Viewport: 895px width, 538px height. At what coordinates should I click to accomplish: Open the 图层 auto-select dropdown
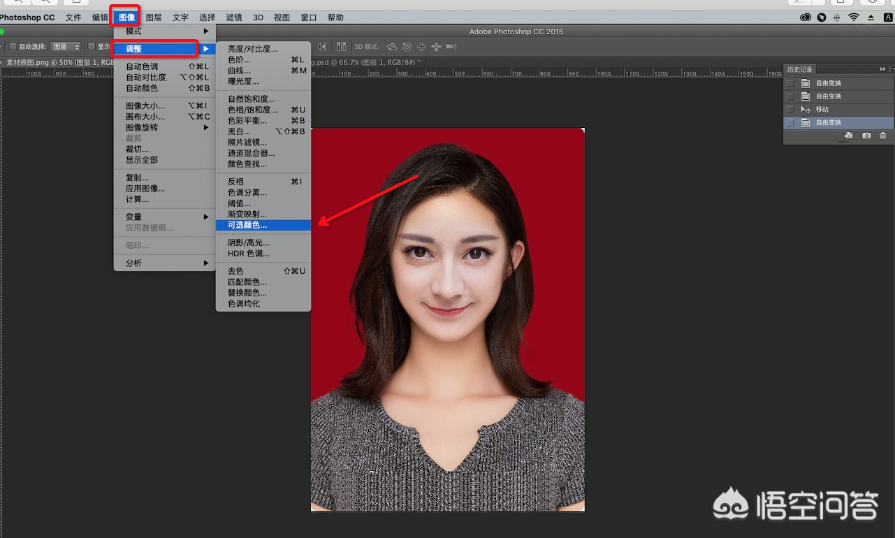66,47
